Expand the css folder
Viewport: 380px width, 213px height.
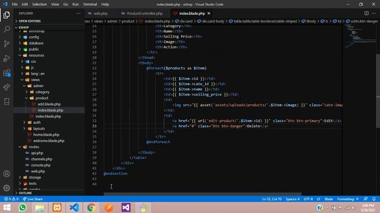pos(33,62)
